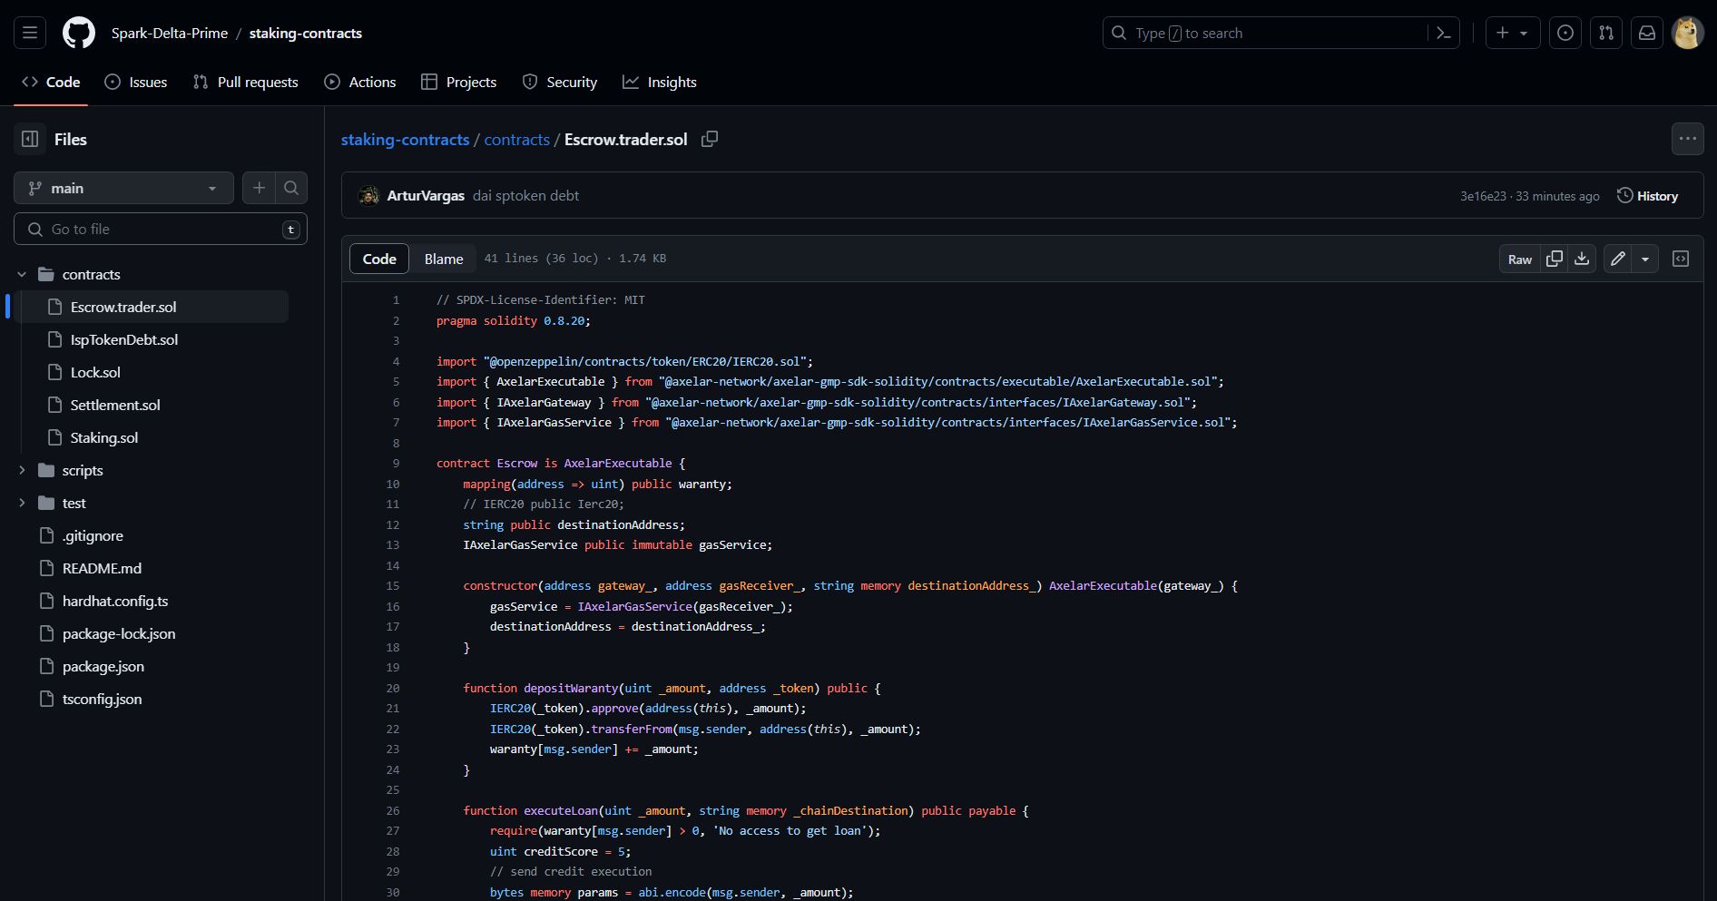Collapse the Files side panel
The image size is (1717, 901).
(30, 139)
